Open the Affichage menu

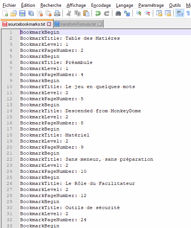pyautogui.click(x=76, y=5)
